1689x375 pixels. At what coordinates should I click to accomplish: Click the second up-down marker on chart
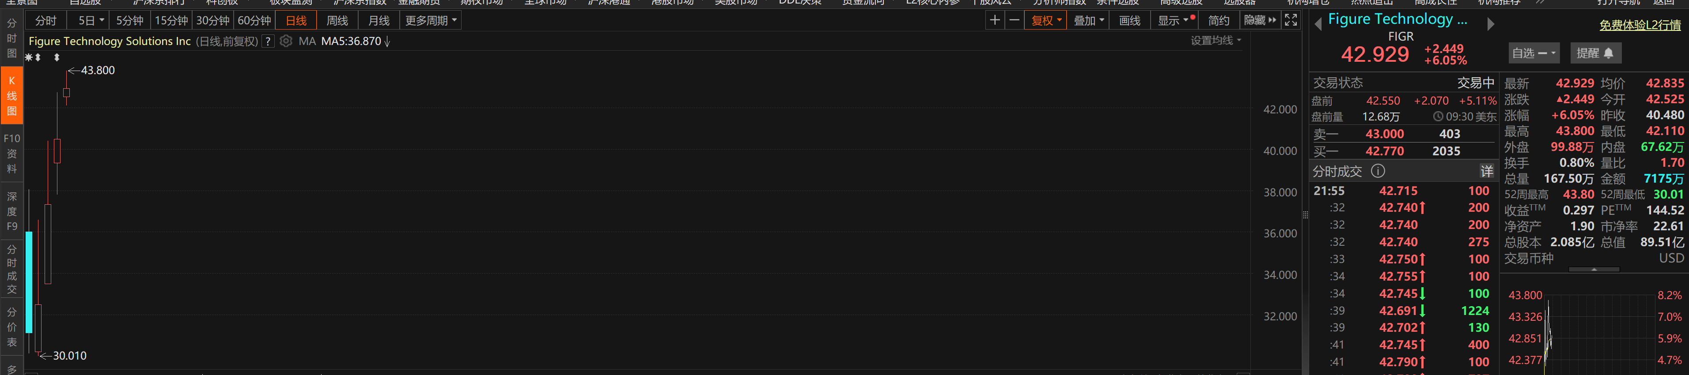57,58
